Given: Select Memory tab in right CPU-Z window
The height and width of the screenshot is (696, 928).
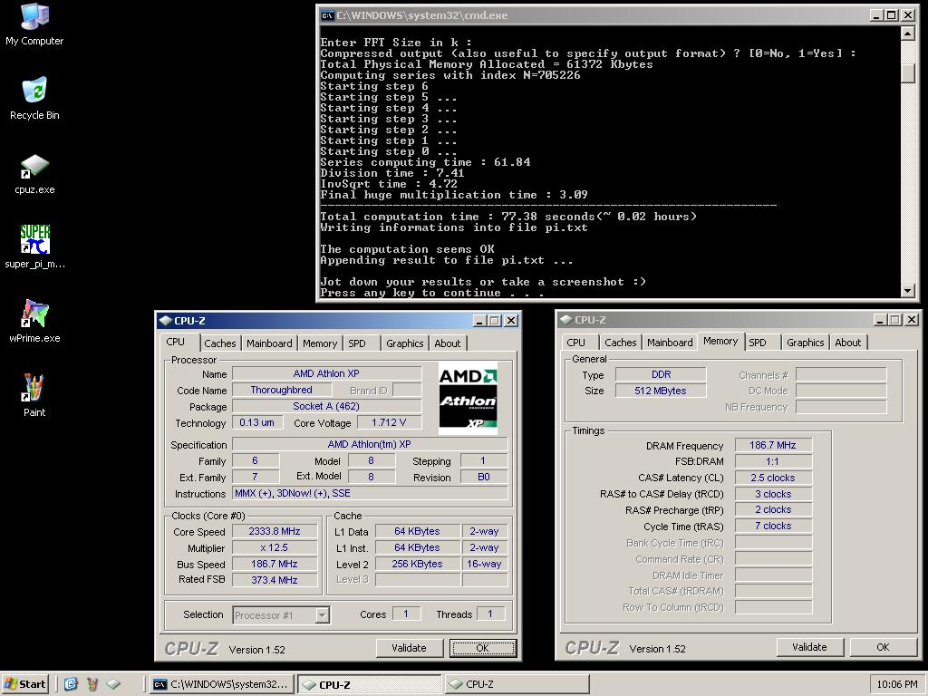Looking at the screenshot, I should tap(720, 341).
